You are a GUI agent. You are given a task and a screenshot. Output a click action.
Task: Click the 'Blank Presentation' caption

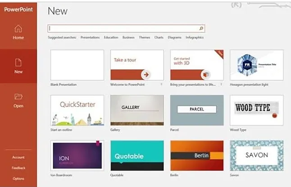click(x=64, y=84)
